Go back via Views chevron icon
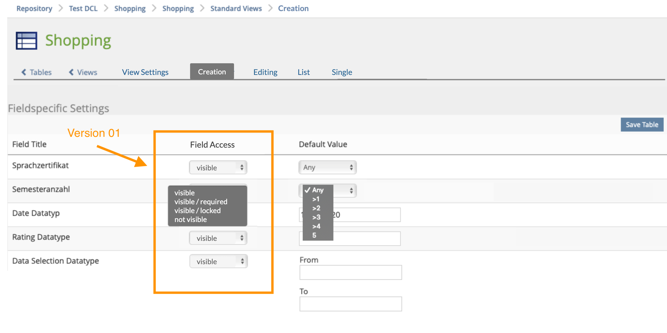 [x=71, y=72]
